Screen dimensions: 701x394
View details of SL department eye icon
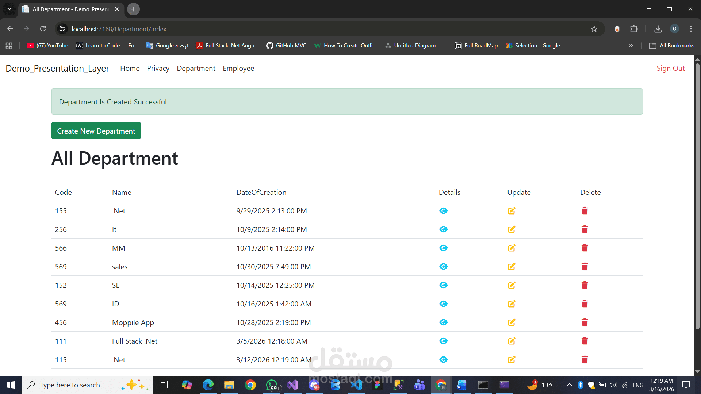(443, 285)
